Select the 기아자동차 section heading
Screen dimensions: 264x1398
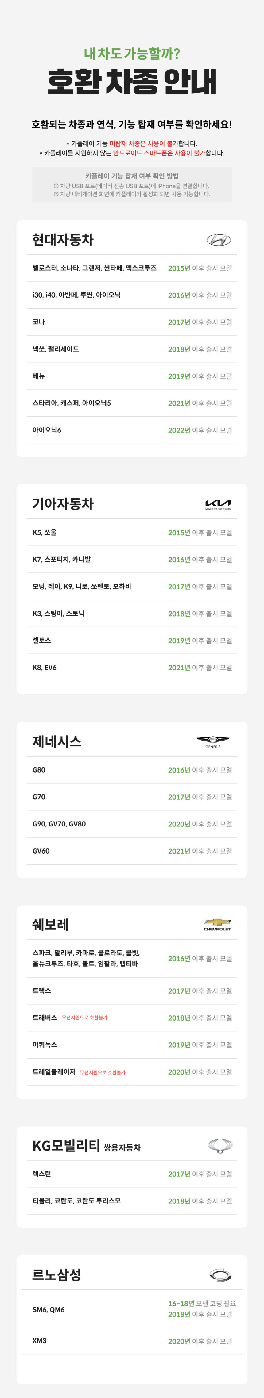(x=63, y=504)
